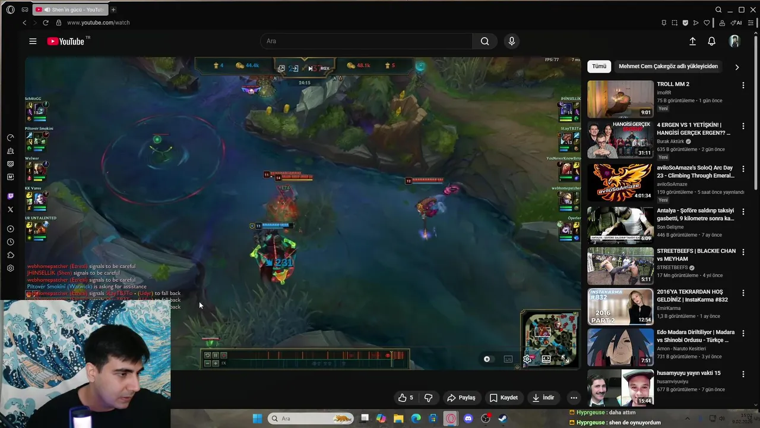The width and height of the screenshot is (760, 428).
Task: Open the Opera sidebar settings gear
Action: pyautogui.click(x=10, y=268)
